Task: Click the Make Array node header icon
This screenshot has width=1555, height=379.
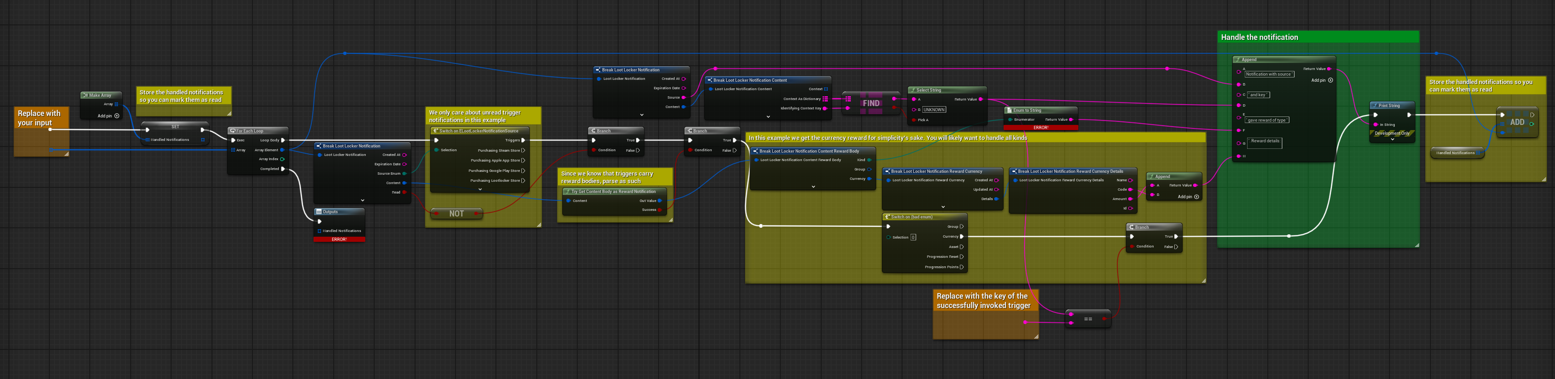Action: pos(85,95)
